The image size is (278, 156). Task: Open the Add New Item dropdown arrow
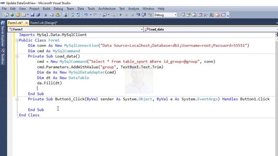click(x=28, y=15)
